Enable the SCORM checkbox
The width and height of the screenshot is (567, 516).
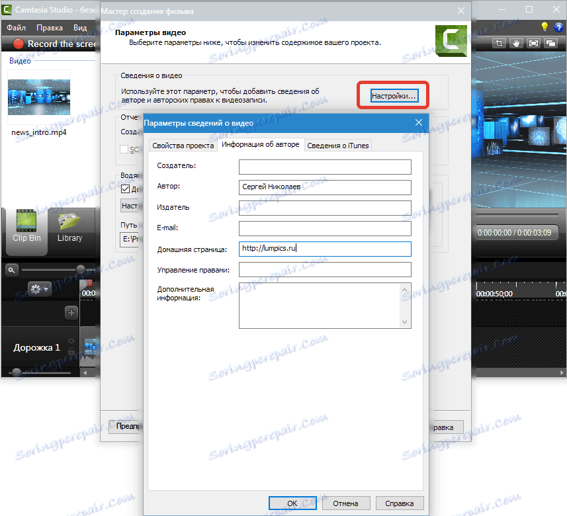(x=124, y=149)
